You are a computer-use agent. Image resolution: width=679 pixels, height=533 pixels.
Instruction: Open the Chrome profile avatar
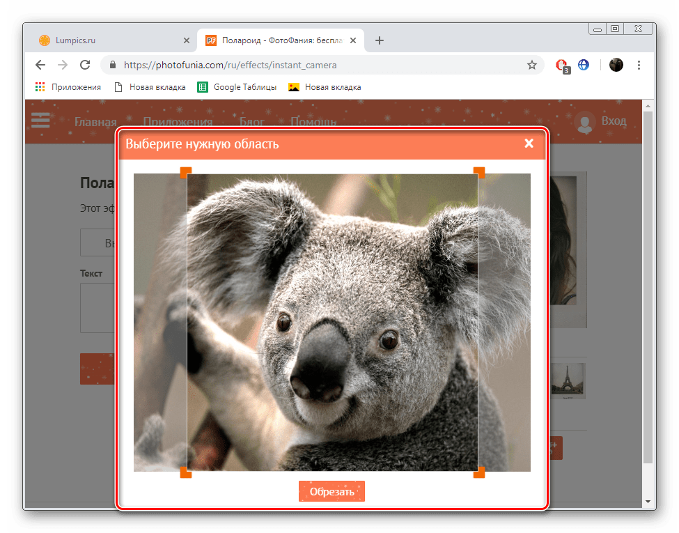(616, 65)
